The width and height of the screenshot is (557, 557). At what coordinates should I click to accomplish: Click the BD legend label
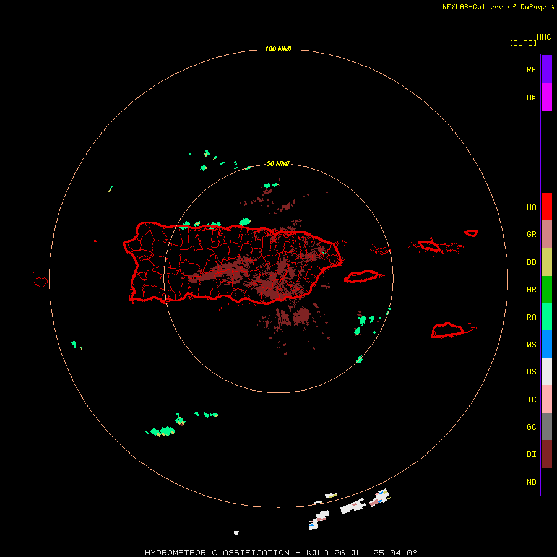531,262
